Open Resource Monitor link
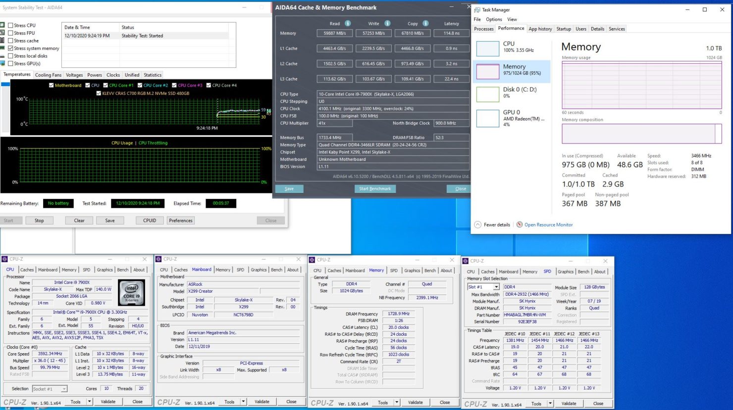 (x=548, y=225)
